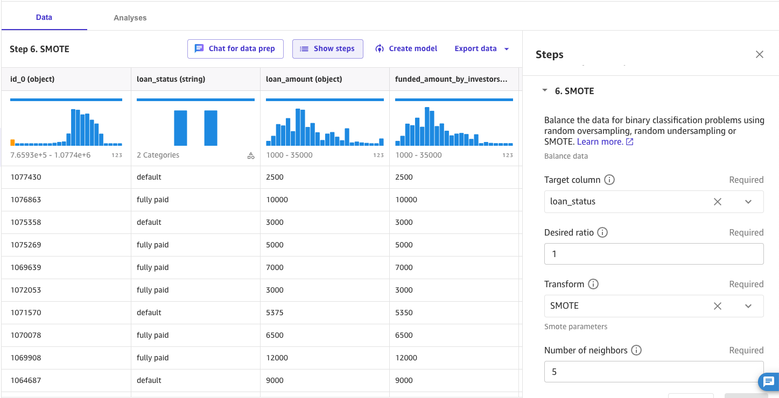The width and height of the screenshot is (779, 398).
Task: Click the Create model button
Action: [x=406, y=49]
